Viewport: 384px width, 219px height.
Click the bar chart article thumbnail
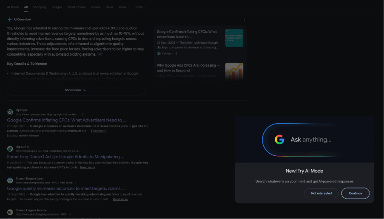[x=234, y=71]
